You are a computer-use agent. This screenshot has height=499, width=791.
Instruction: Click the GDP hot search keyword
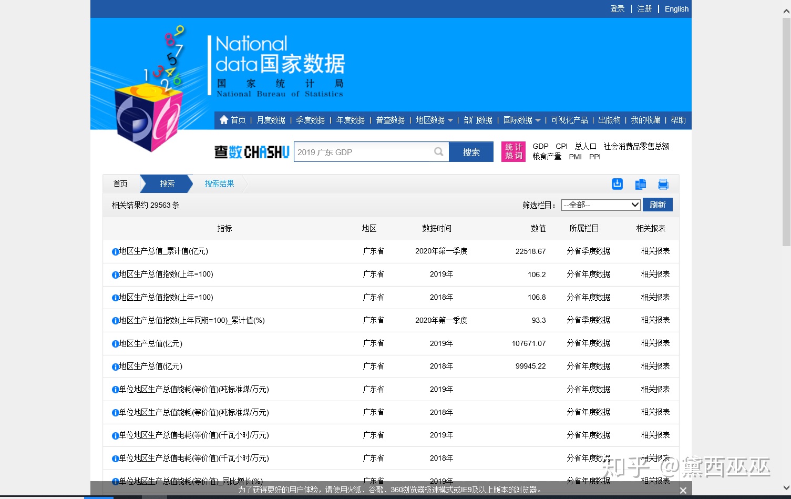pos(540,146)
